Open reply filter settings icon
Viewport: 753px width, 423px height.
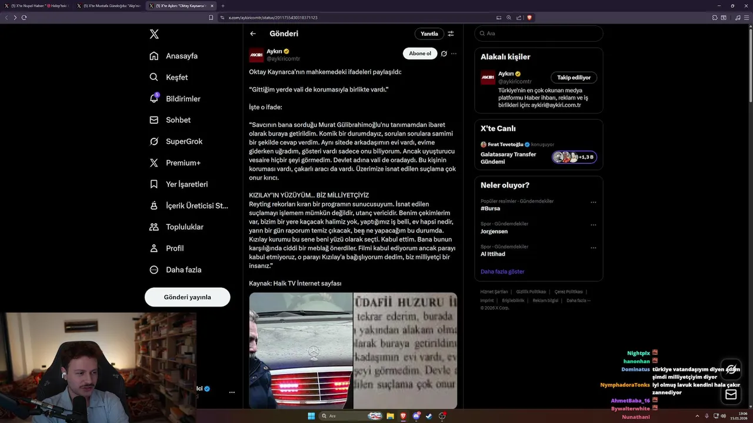tap(451, 33)
